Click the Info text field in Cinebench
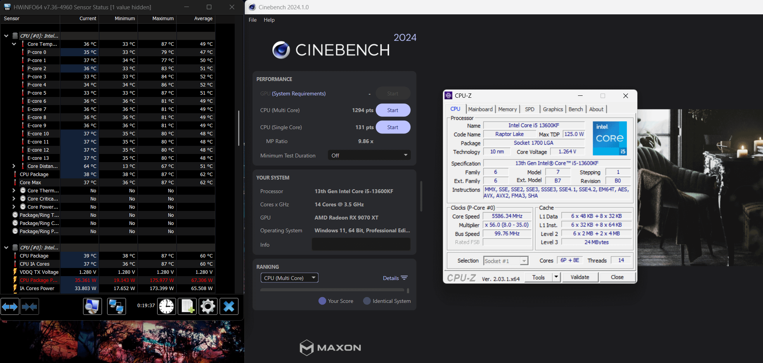Screen dimensions: 763x363 click(361, 245)
